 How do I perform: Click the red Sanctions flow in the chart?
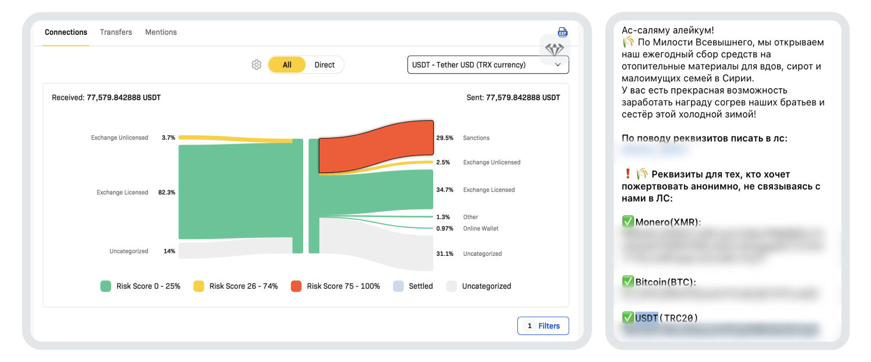coord(376,146)
